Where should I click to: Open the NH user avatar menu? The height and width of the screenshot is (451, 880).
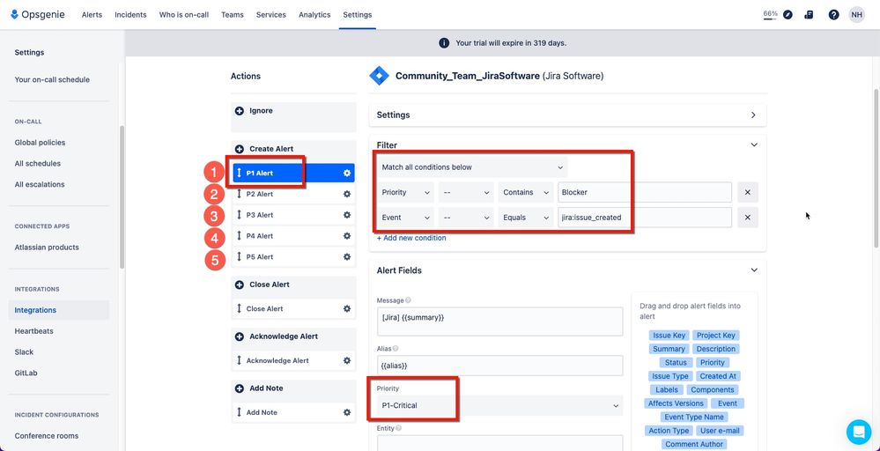tap(856, 15)
